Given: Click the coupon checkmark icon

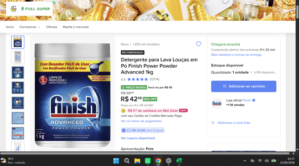Looking at the screenshot, I should (124, 130).
